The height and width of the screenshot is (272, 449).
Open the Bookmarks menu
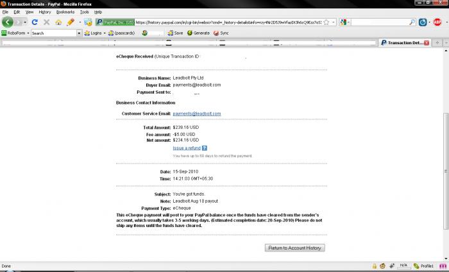click(x=65, y=12)
